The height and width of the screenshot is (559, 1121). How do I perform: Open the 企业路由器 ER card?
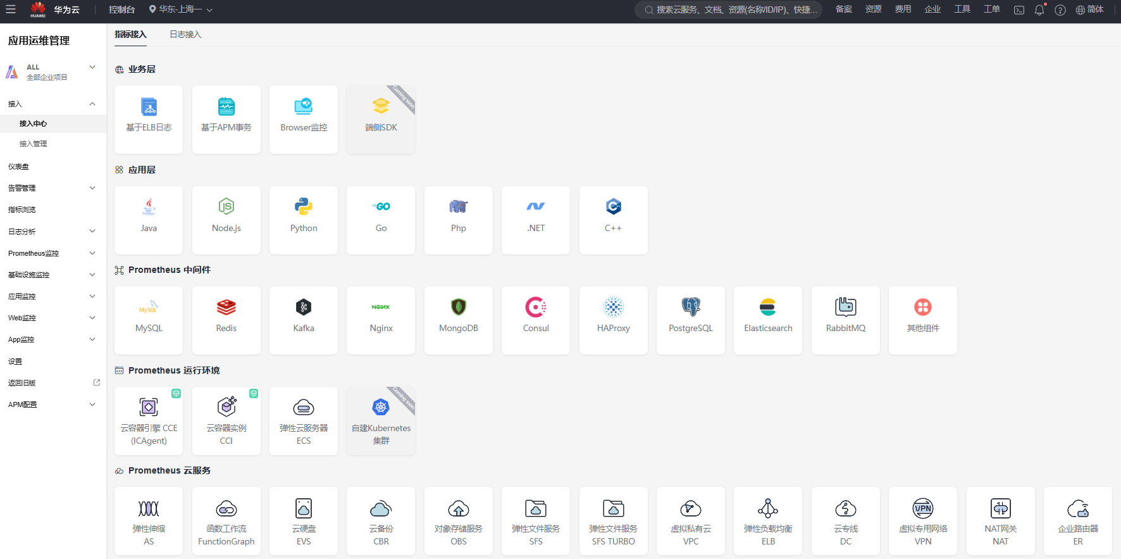pos(1078,521)
